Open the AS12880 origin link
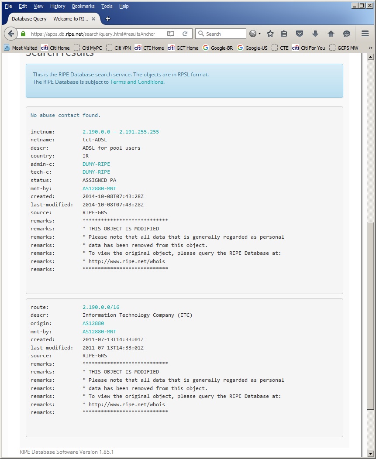This screenshot has width=376, height=459. (93, 323)
